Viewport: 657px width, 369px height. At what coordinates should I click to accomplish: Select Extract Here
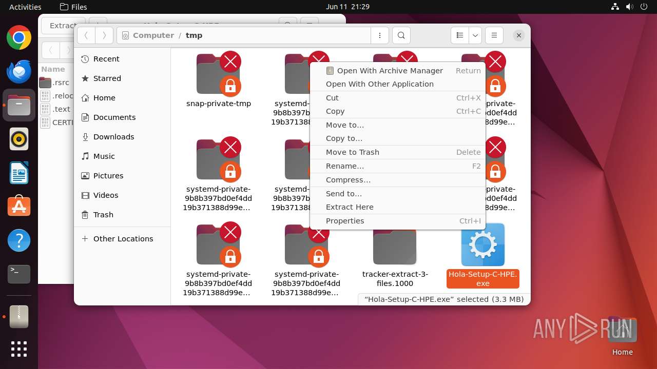398,207
